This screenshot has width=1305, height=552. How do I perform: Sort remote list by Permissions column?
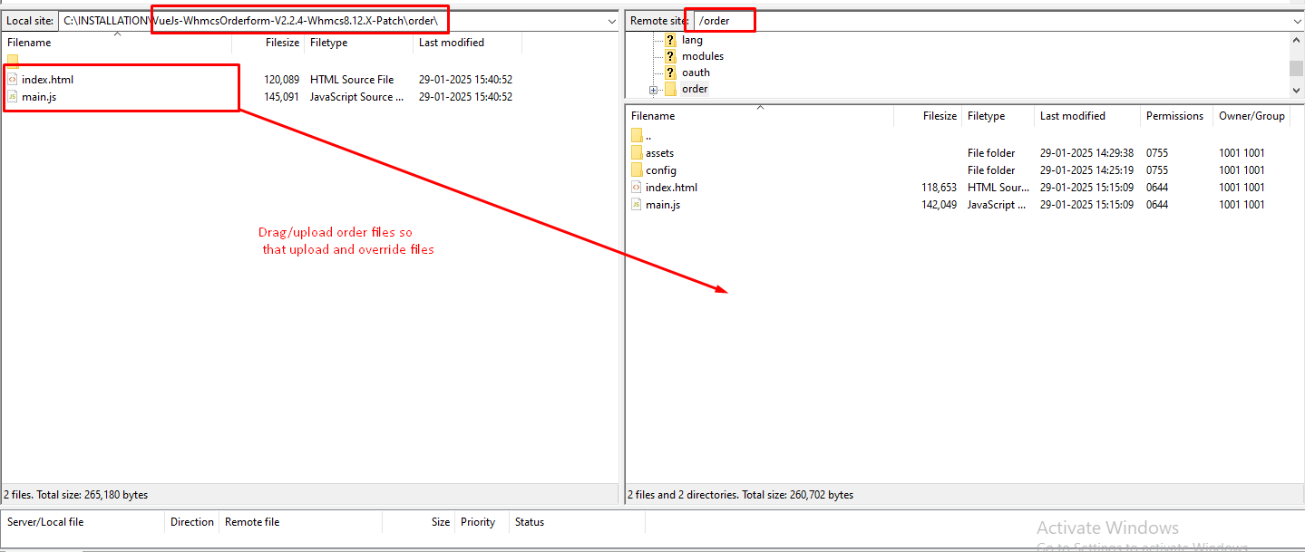tap(1174, 116)
